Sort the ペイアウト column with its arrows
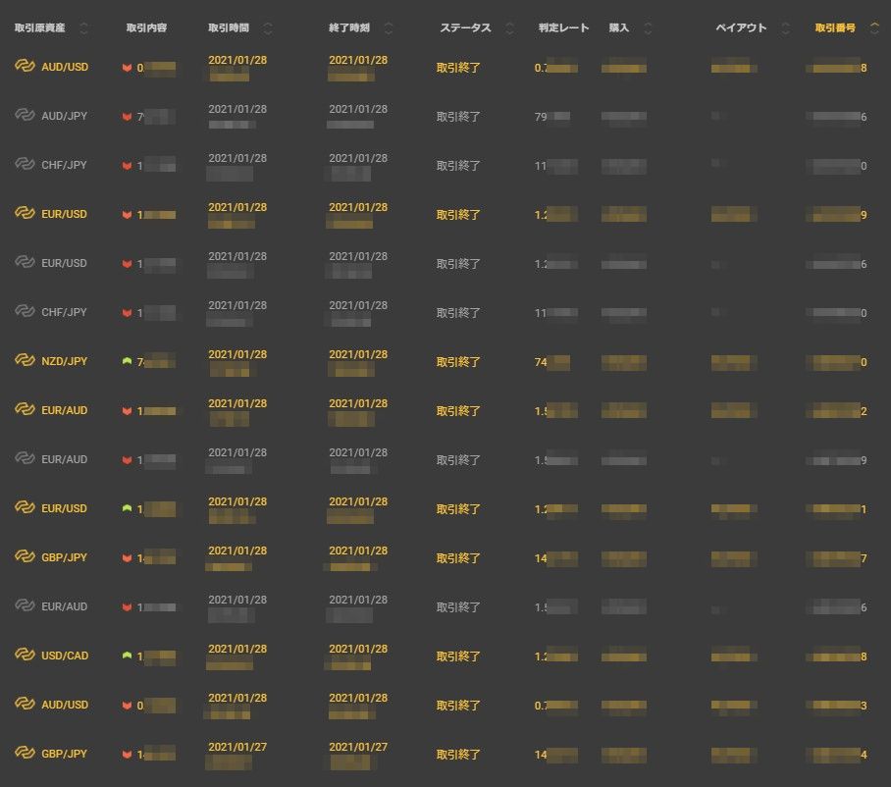Viewport: 891px width, 787px height. [x=785, y=28]
